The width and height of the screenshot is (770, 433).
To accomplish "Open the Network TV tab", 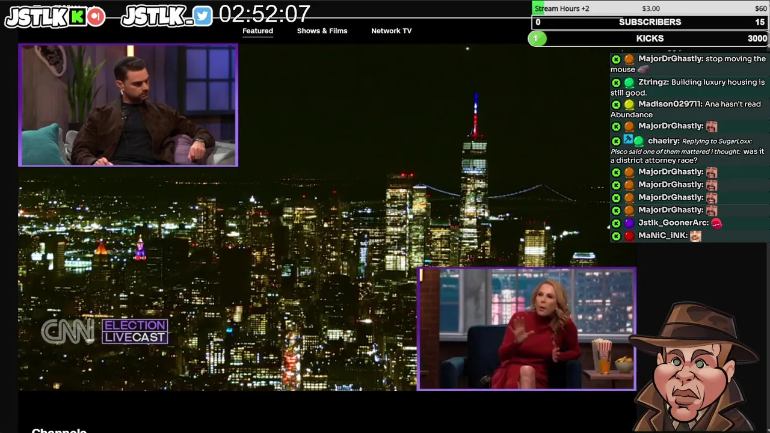I will coord(391,31).
